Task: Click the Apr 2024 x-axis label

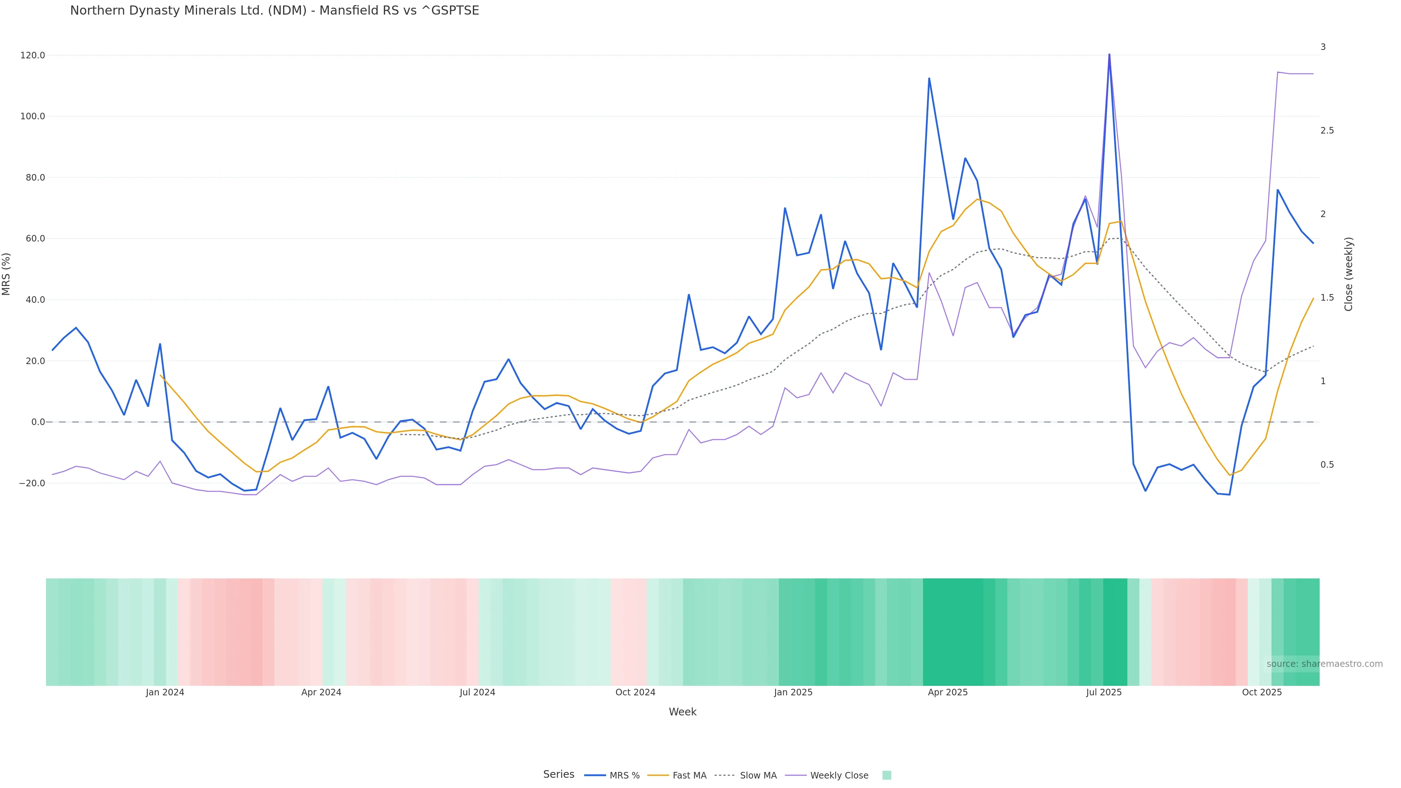Action: pos(321,692)
